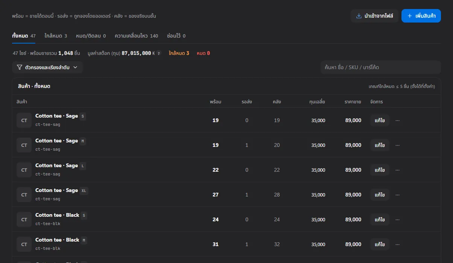
Task: Click แก้ไข for Cotton tee Sage S
Action: (x=380, y=121)
